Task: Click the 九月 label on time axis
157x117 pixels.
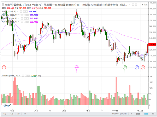Action: click(64, 110)
